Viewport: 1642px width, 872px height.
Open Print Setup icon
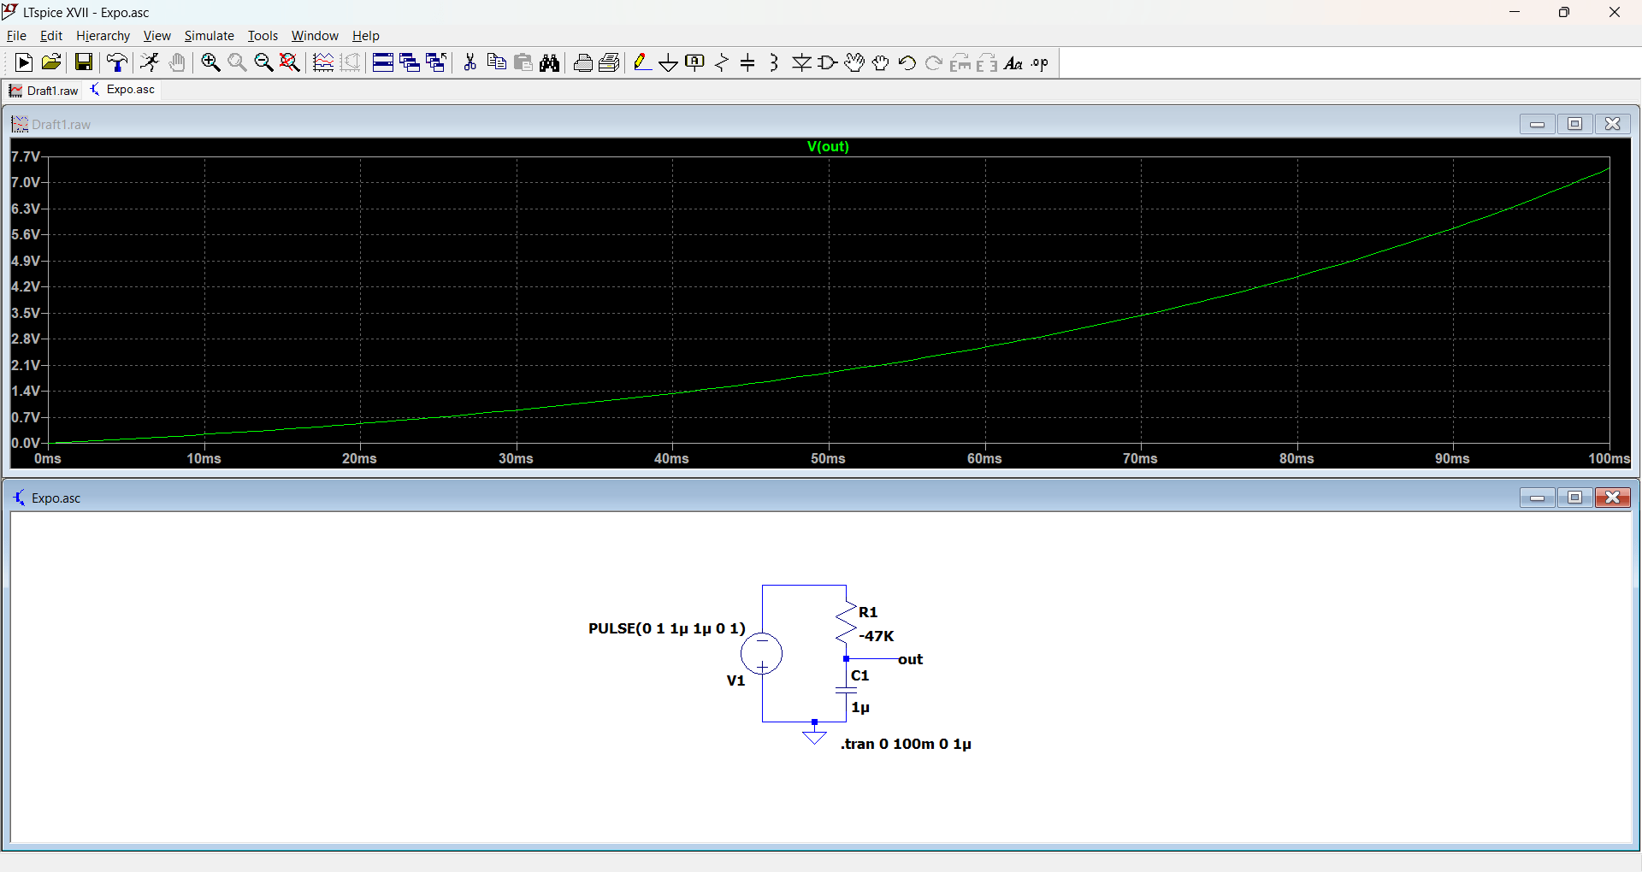(x=609, y=62)
